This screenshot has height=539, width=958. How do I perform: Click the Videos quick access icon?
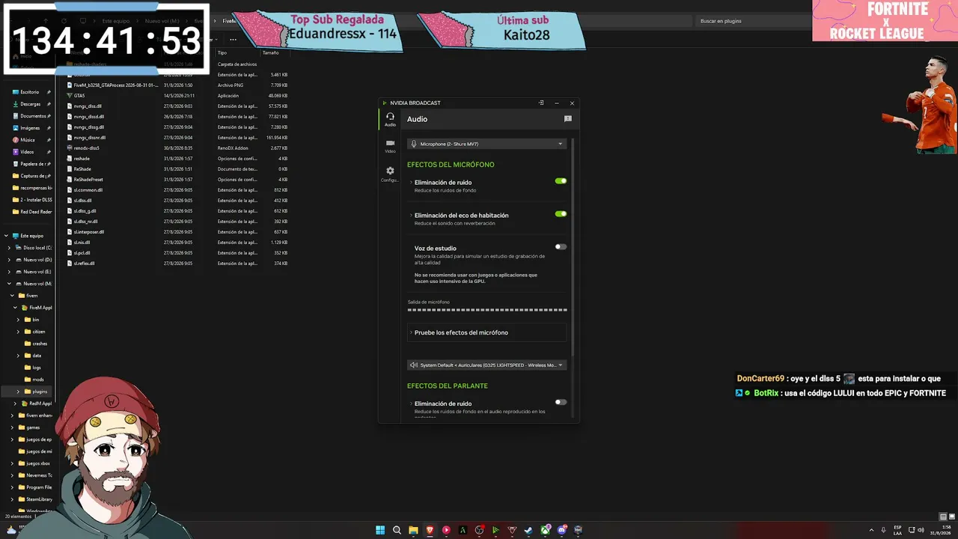16,152
